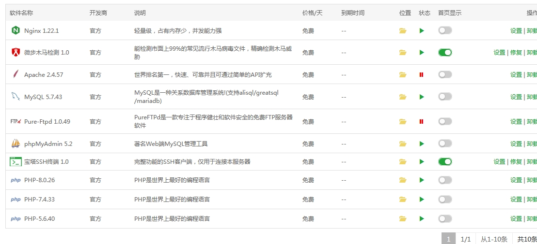
Task: Click the 到期时间 column header
Action: (x=353, y=13)
